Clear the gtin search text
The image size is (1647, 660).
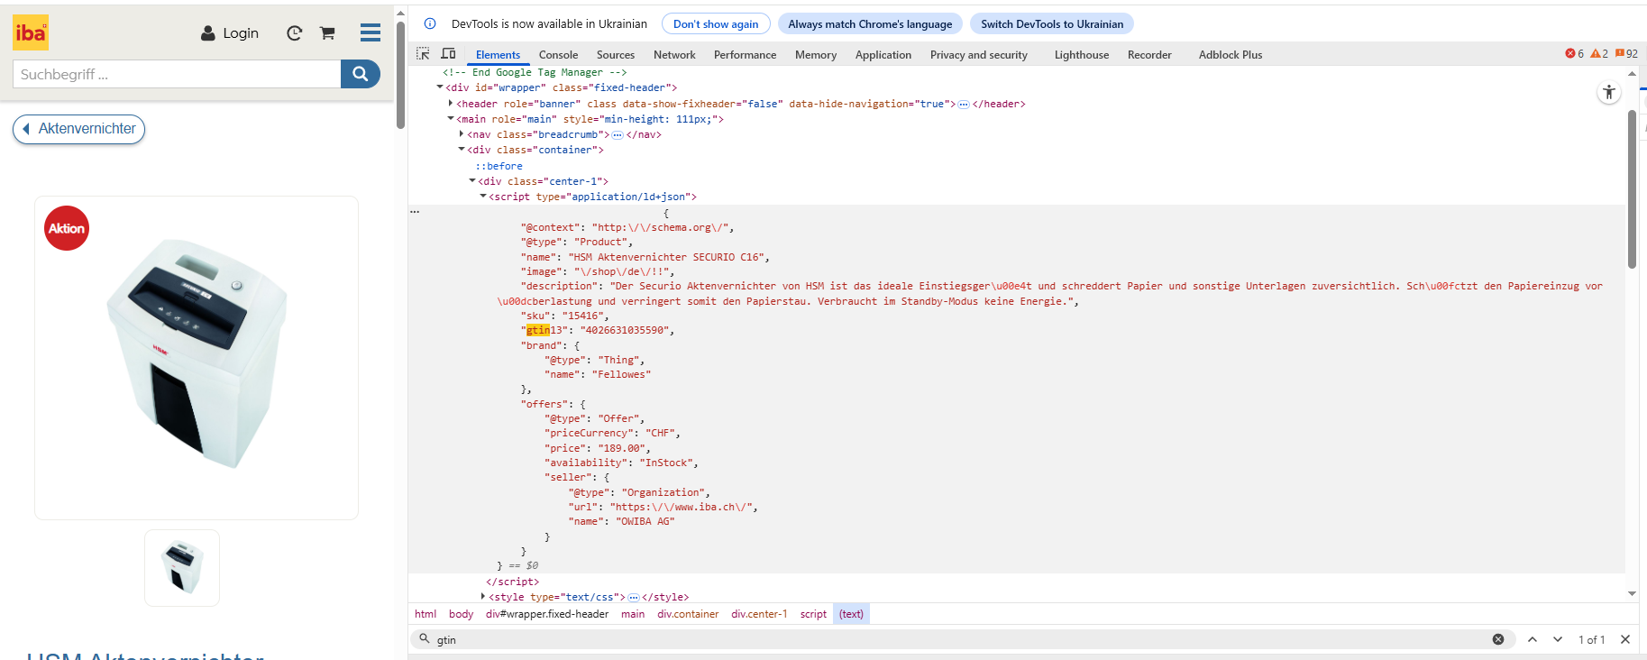[1498, 639]
